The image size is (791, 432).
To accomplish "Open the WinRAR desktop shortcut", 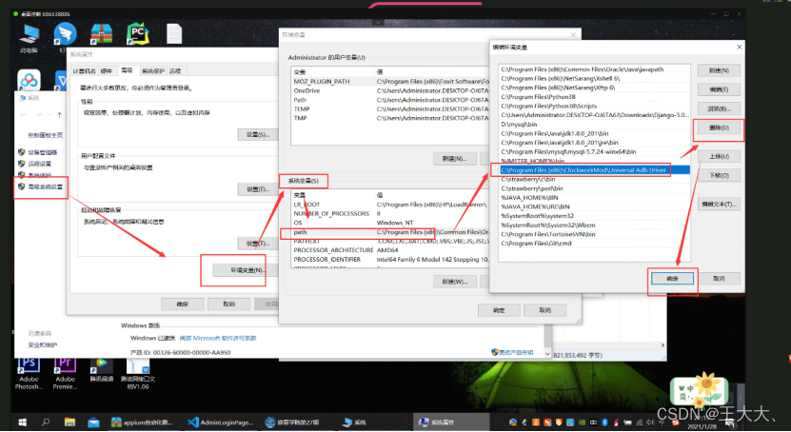I will point(102,33).
